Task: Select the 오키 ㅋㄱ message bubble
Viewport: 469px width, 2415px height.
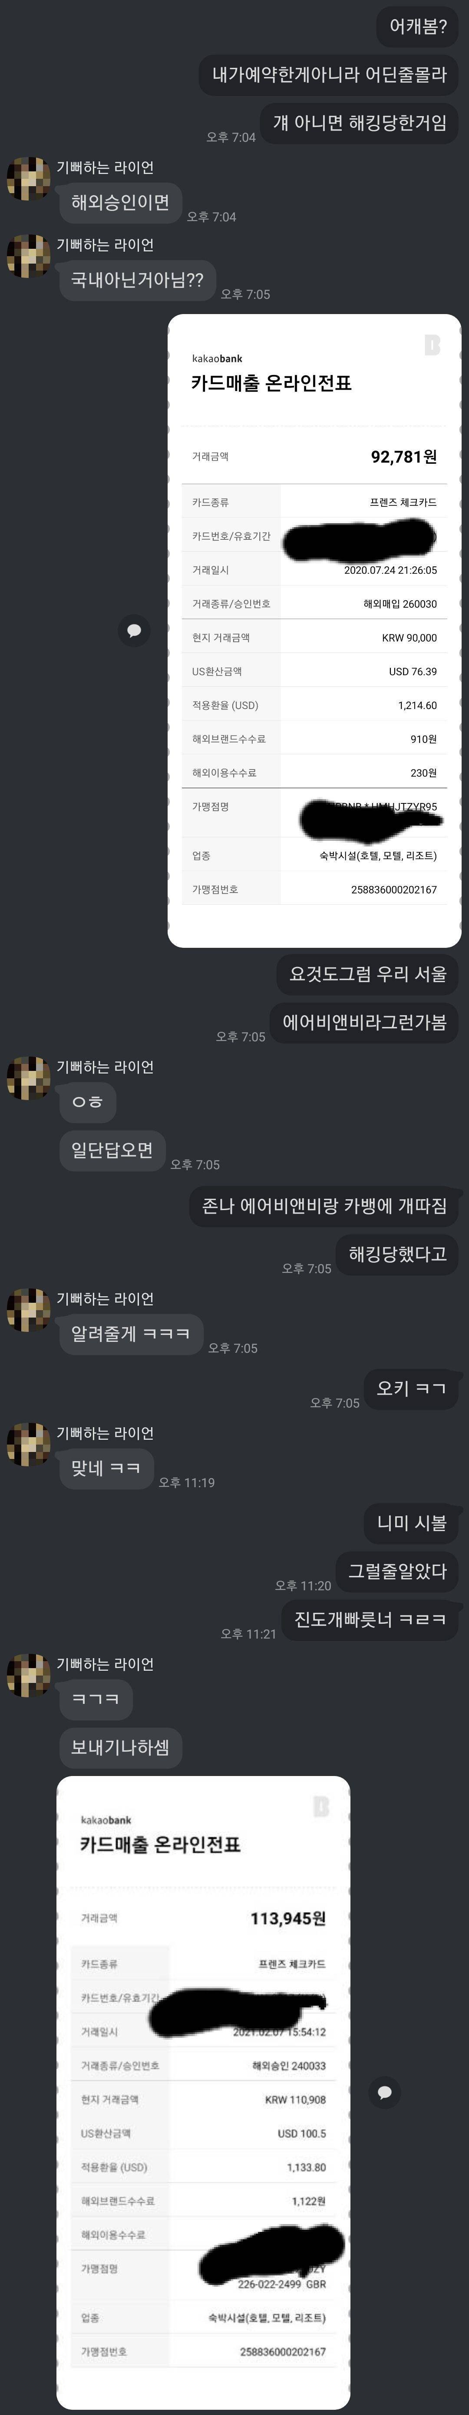Action: [411, 1388]
